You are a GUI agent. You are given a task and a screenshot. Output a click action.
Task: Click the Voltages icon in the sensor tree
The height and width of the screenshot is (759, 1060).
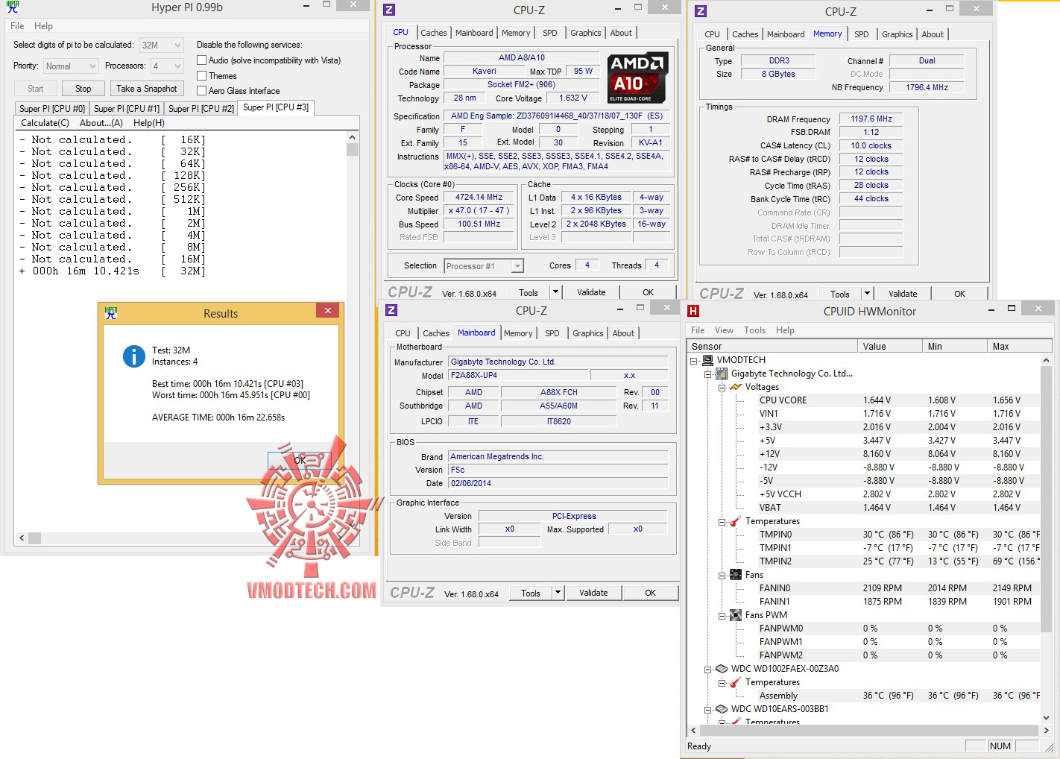click(x=736, y=387)
